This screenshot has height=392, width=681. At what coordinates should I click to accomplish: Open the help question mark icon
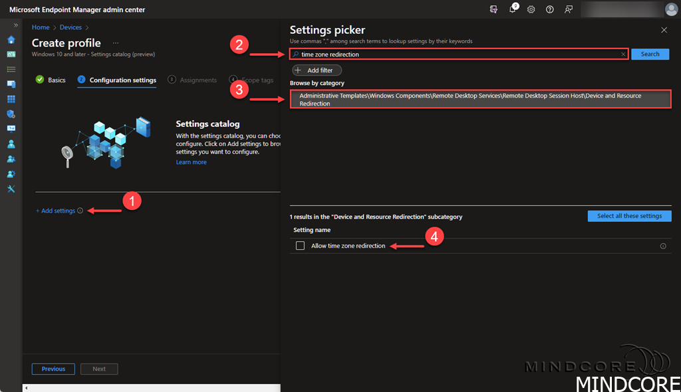pyautogui.click(x=550, y=9)
